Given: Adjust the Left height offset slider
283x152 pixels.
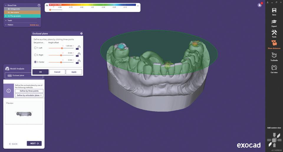Looking at the screenshot, I should 62,48.
